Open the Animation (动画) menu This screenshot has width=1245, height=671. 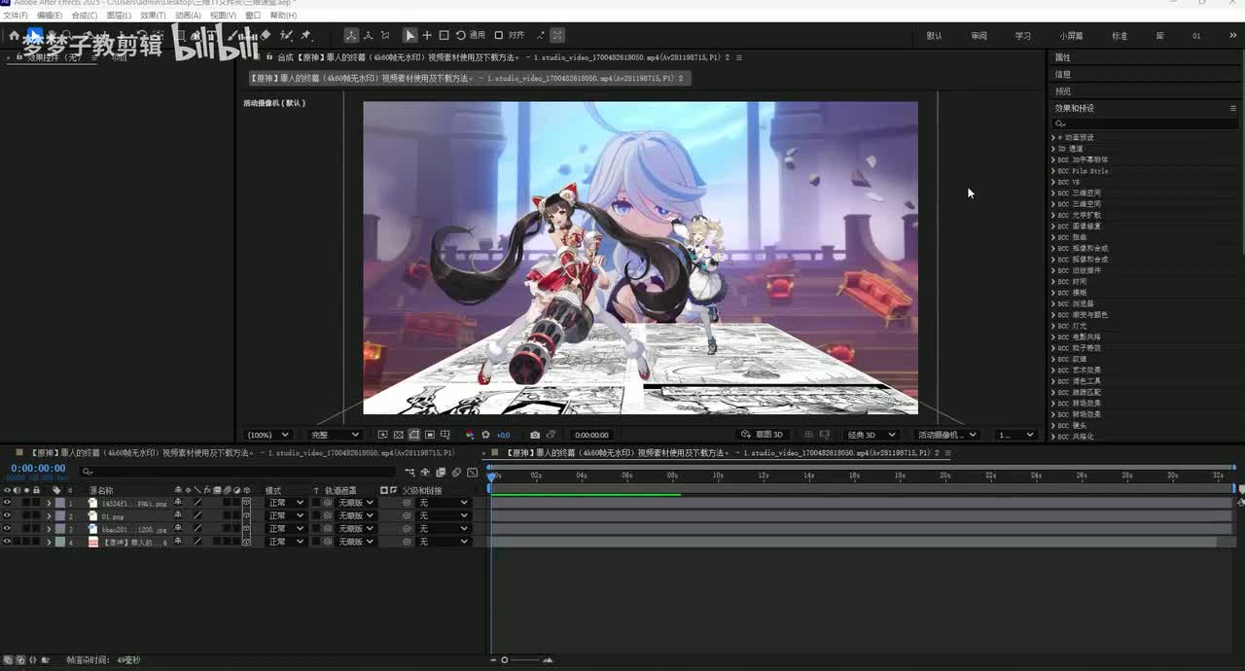tap(188, 16)
